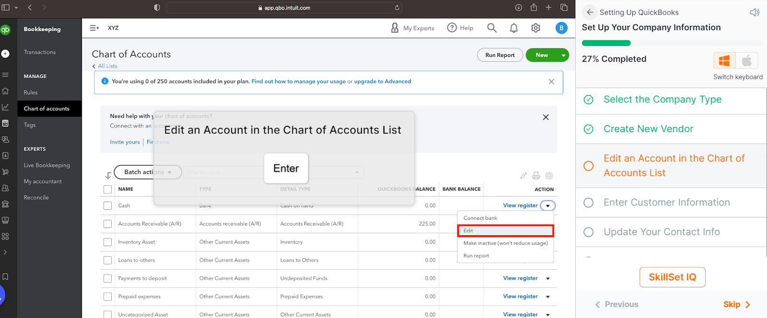This screenshot has width=767, height=318.
Task: Open Prepaid expenses action dropdown arrow
Action: tap(548, 297)
